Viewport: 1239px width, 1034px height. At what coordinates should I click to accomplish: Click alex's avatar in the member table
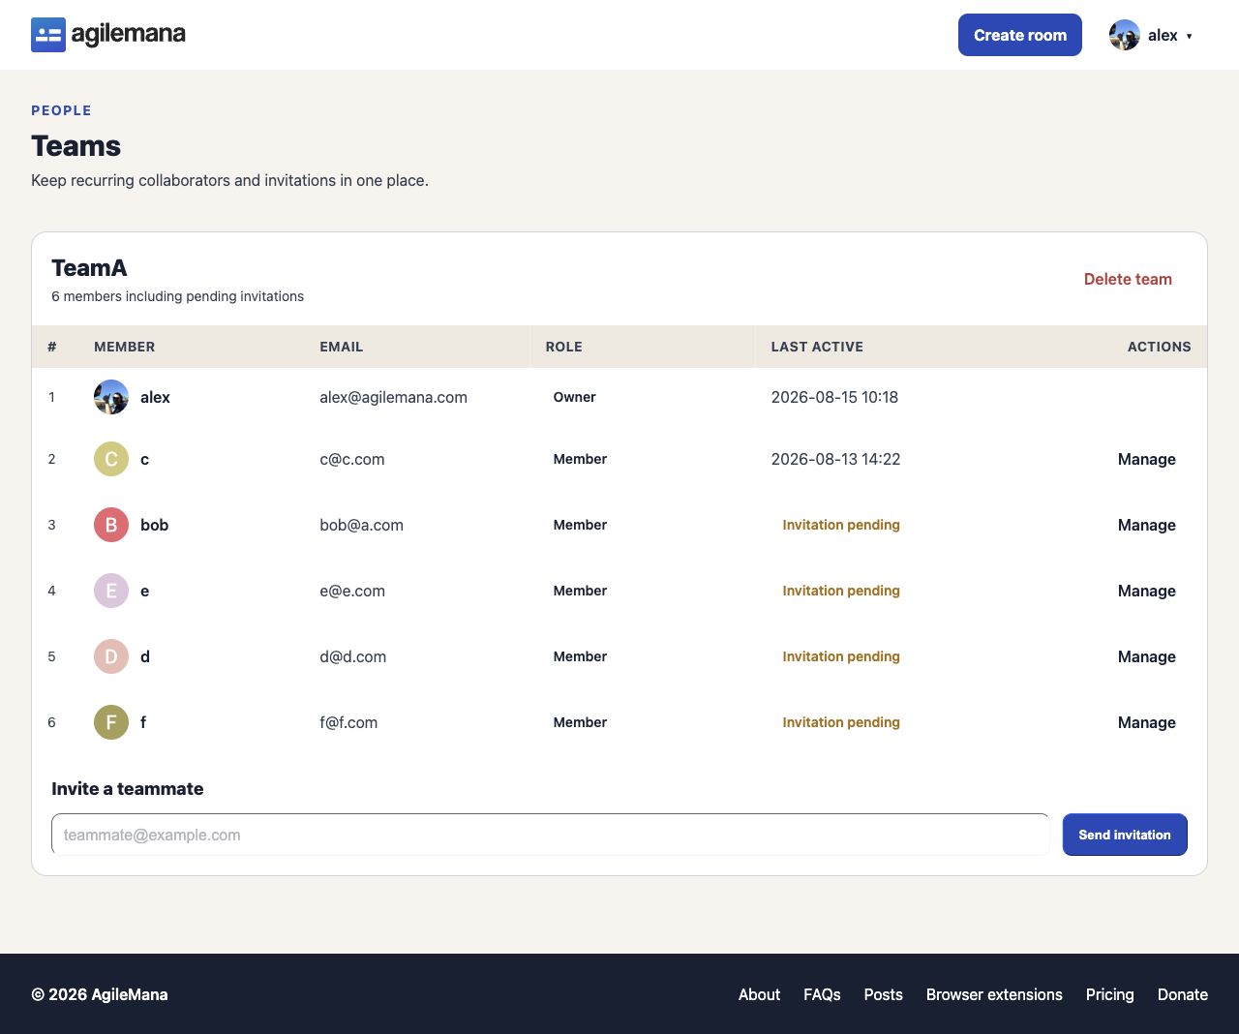[111, 397]
